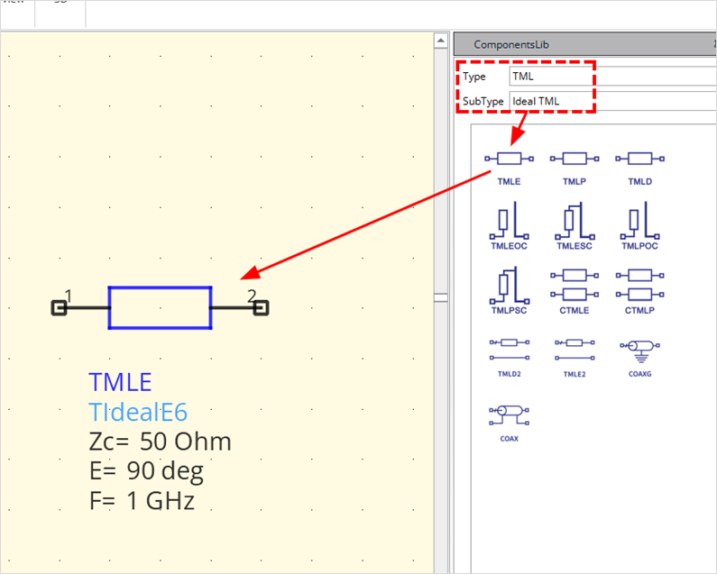Click port 2 terminal of the TMLE element
Viewport: 717px width, 574px height.
tap(261, 308)
